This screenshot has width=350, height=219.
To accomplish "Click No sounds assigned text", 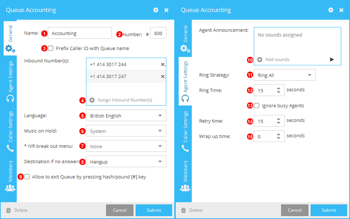I will tap(280, 35).
